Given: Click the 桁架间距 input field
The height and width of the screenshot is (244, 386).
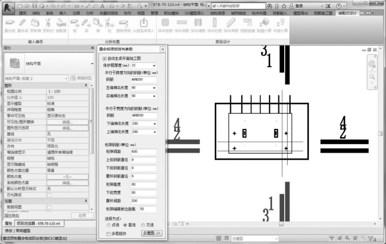Looking at the screenshot, I should pyautogui.click(x=144, y=151).
